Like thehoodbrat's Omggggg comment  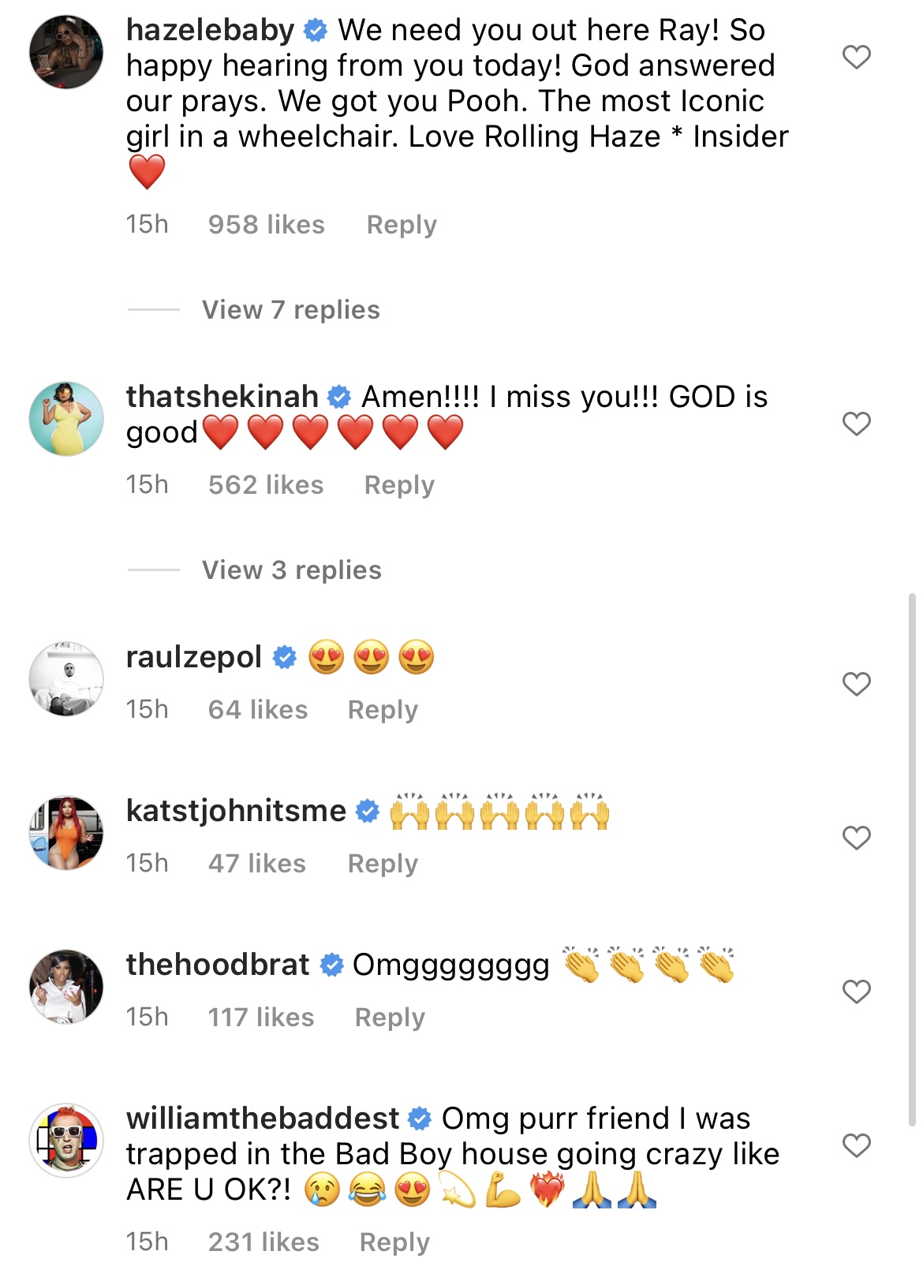click(x=856, y=992)
